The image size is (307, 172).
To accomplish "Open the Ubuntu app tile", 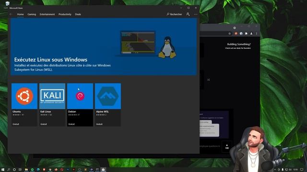I will [x=24, y=105].
